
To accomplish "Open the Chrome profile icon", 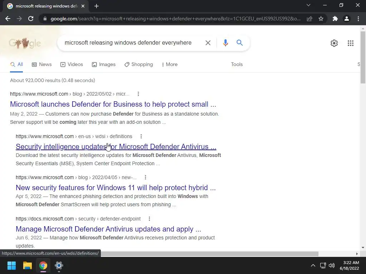I will pyautogui.click(x=347, y=19).
